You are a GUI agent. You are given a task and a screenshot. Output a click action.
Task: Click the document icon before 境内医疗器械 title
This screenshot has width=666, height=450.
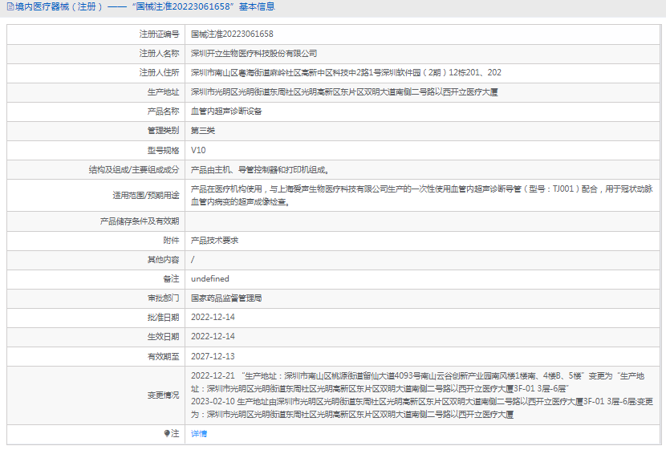click(10, 6)
